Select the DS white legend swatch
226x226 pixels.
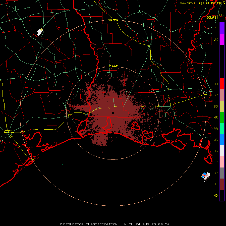222,151
